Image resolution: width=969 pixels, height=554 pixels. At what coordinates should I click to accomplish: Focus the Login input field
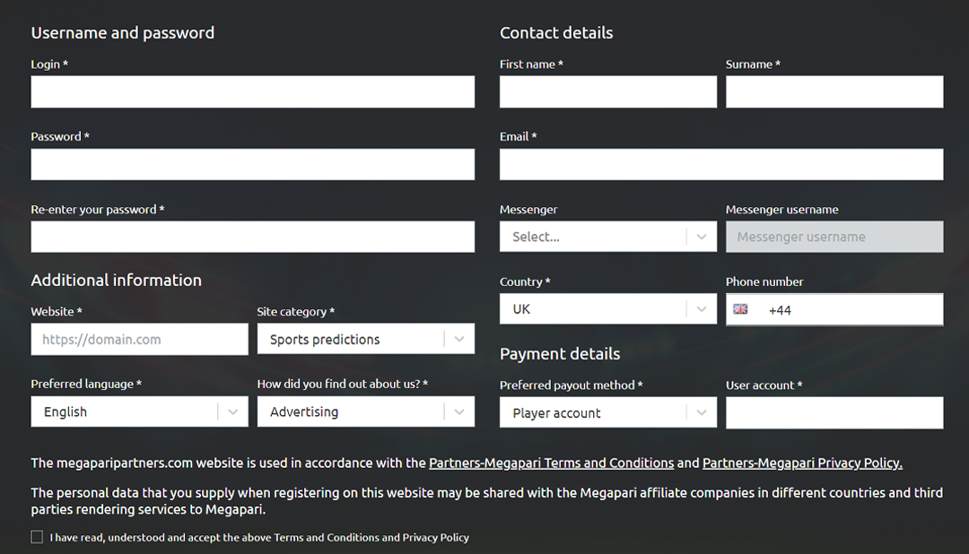coord(253,92)
